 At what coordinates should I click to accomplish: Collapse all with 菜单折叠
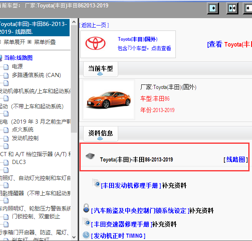click(45, 42)
